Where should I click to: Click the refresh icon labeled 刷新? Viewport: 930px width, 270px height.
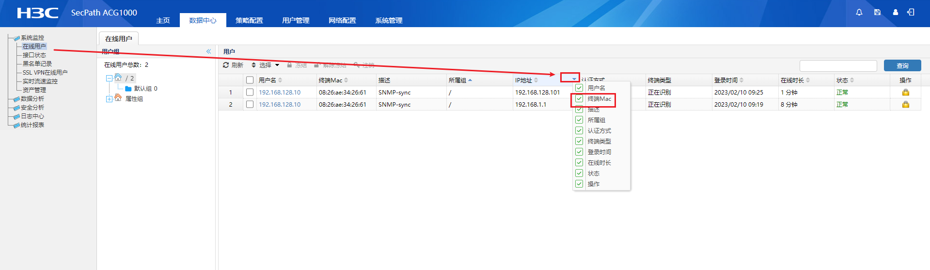point(233,65)
